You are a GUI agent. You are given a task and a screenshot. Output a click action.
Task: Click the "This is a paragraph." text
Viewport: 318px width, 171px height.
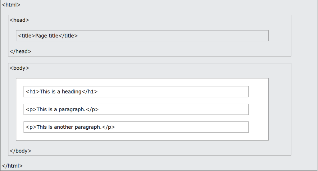coord(61,109)
